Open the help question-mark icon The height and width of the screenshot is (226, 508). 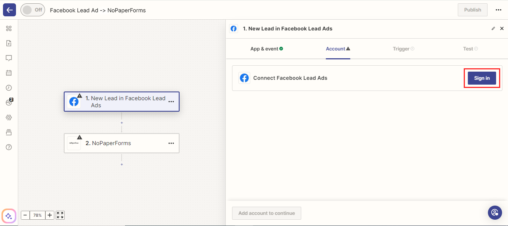tap(9, 147)
